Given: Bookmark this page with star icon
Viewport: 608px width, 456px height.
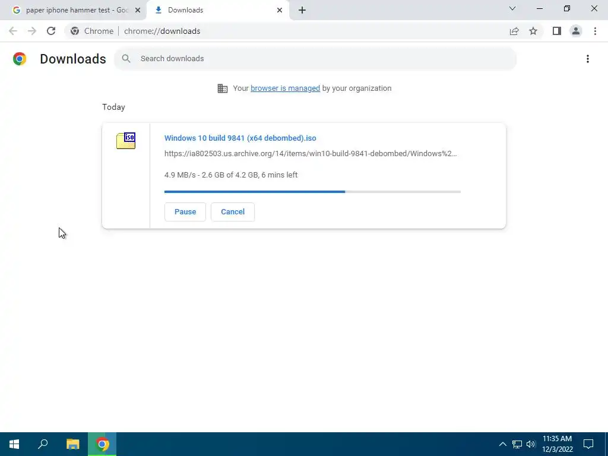Looking at the screenshot, I should (533, 31).
